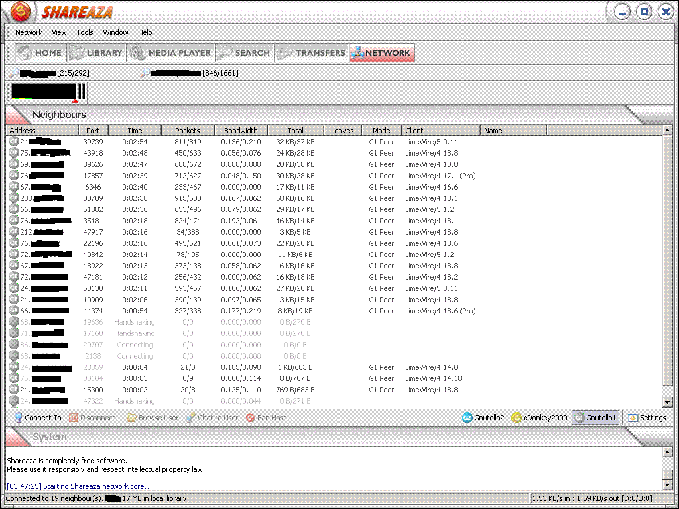Image resolution: width=679 pixels, height=509 pixels.
Task: Sort neighbours by the Port column
Action: click(93, 131)
